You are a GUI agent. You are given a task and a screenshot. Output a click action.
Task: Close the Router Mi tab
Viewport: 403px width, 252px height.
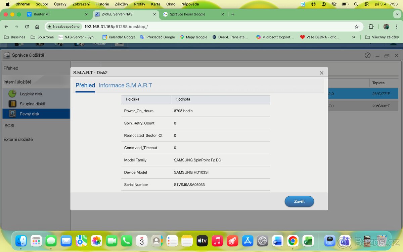tap(86, 14)
